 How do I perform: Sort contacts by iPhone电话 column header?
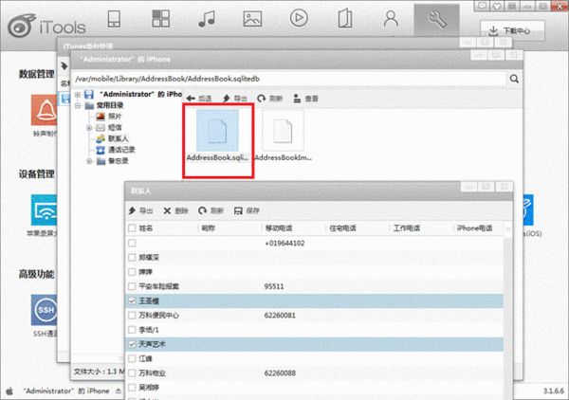pyautogui.click(x=475, y=228)
